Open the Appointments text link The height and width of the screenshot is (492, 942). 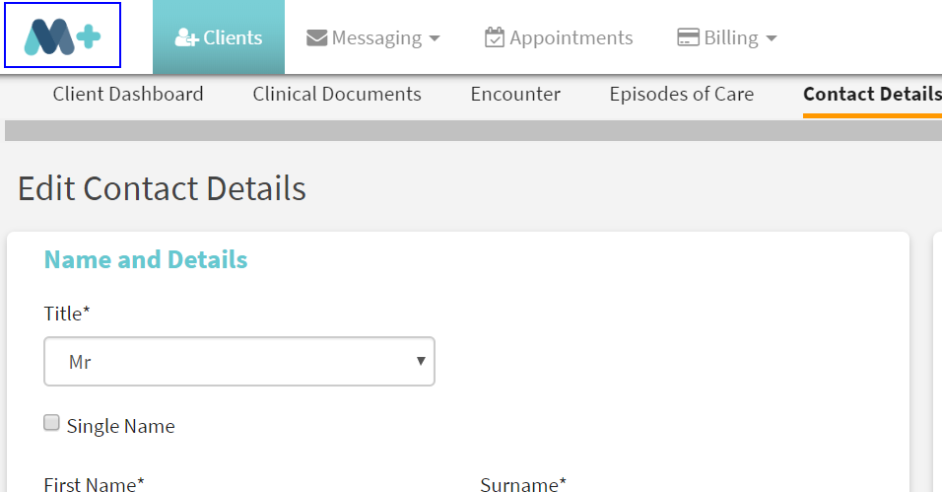coord(572,38)
